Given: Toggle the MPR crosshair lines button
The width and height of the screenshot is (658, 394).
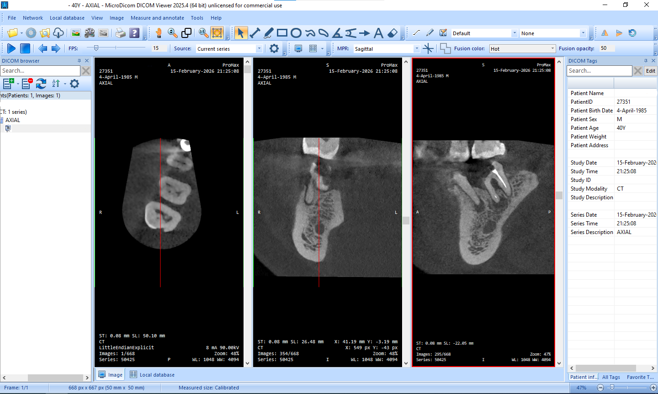Looking at the screenshot, I should point(428,48).
